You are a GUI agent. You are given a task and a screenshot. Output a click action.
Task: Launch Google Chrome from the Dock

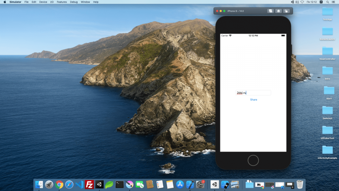tap(59, 185)
